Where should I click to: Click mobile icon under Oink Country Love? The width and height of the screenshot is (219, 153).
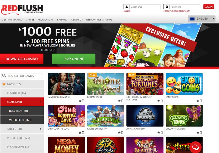pyautogui.click(x=83, y=133)
